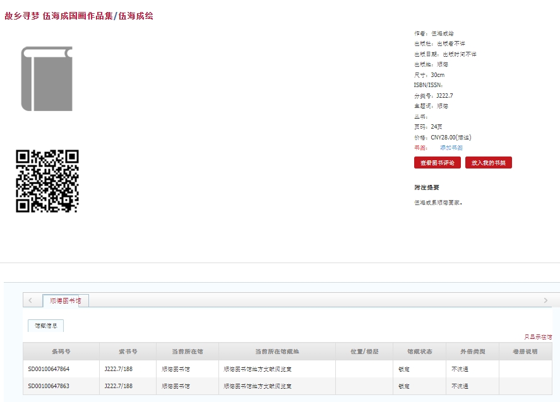
Task: Click call number J222.7/188 in row SD00100647864
Action: coord(118,369)
